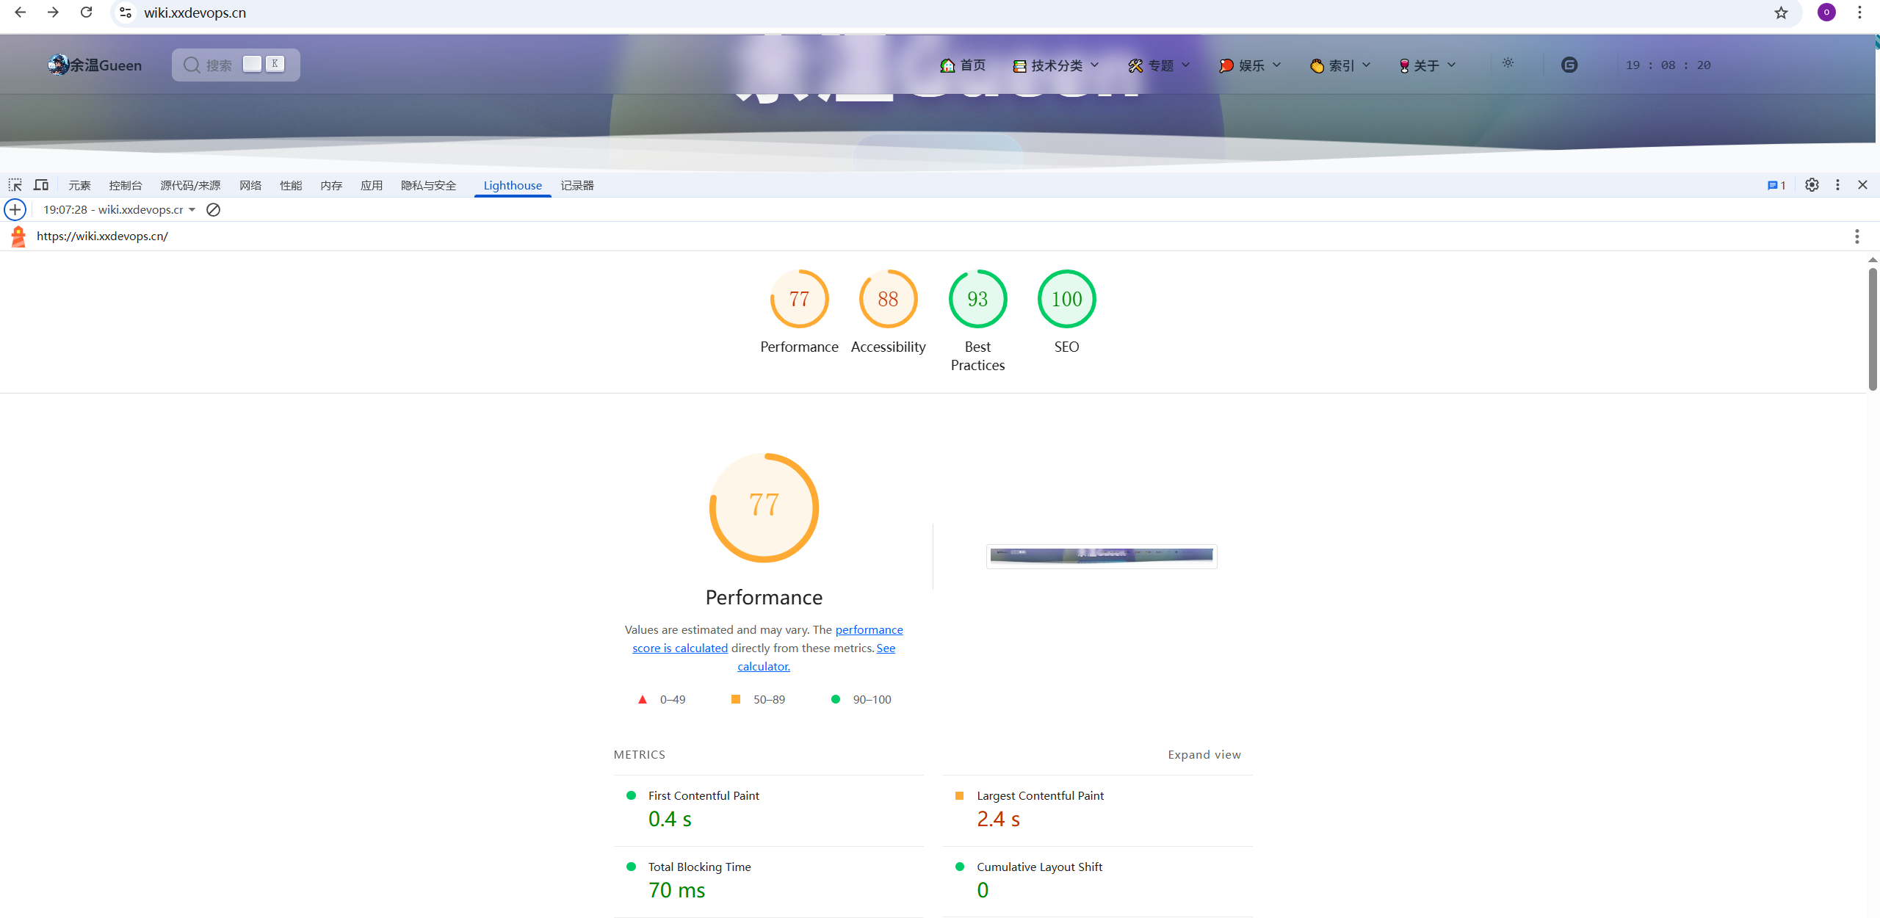Screen dimensions: 1880x918
Task: Toggle Expand view for metrics
Action: tap(1204, 755)
